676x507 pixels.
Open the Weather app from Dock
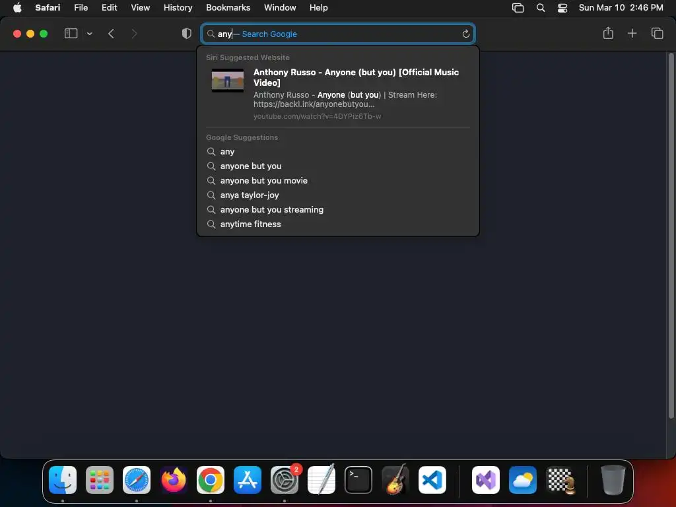[523, 479]
